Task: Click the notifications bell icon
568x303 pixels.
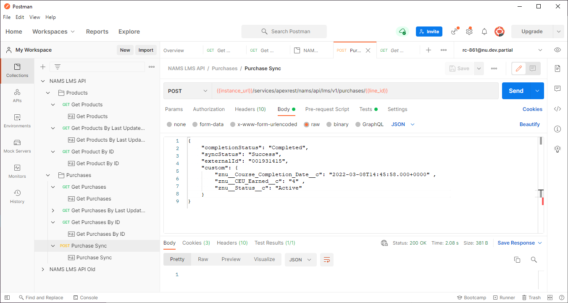Action: coord(484,32)
